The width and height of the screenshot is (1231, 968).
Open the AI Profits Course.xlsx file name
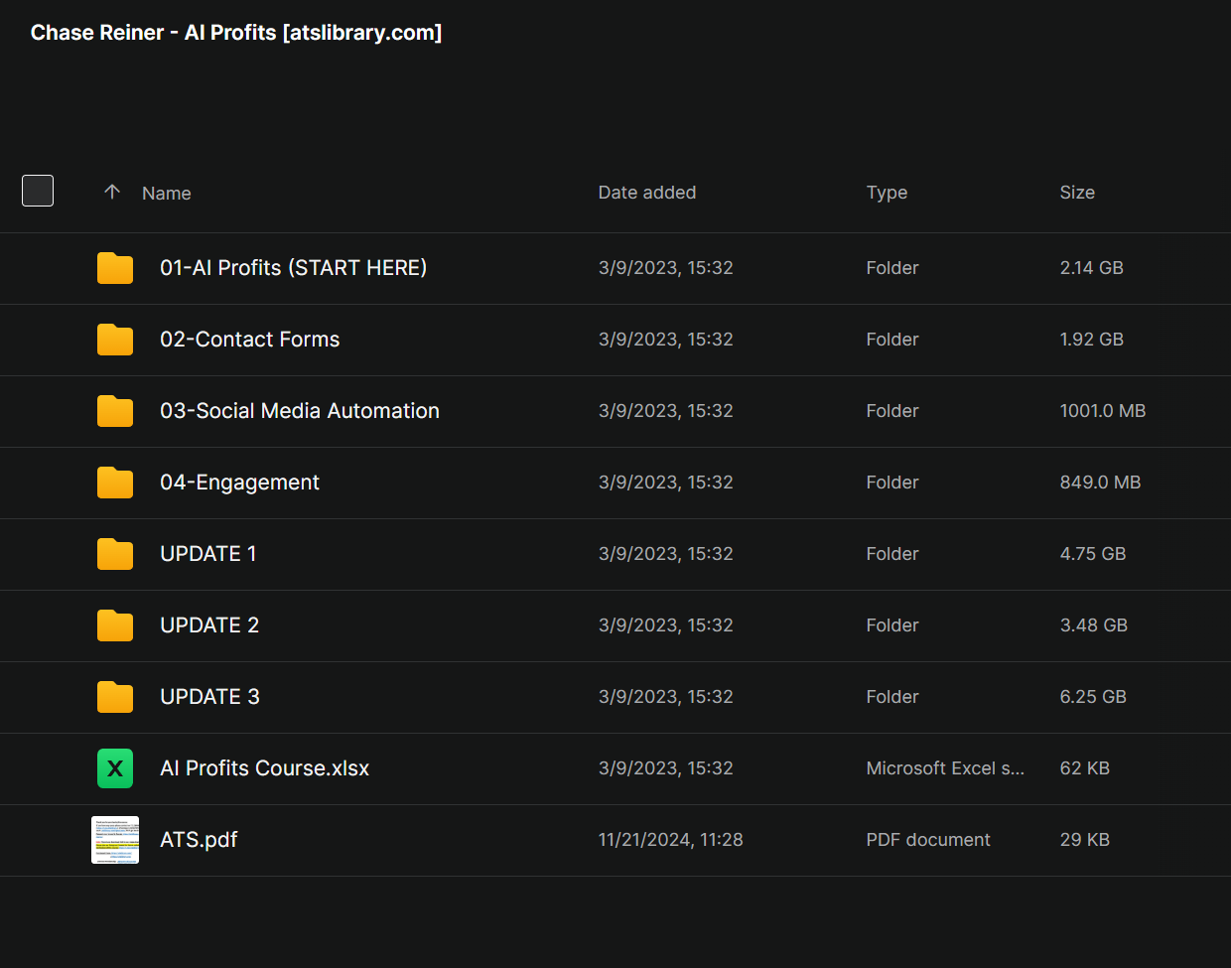pyautogui.click(x=265, y=768)
